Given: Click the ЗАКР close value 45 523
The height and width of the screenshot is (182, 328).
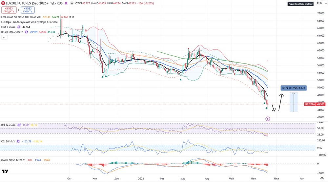Looking at the screenshot, I should coord(132,3).
